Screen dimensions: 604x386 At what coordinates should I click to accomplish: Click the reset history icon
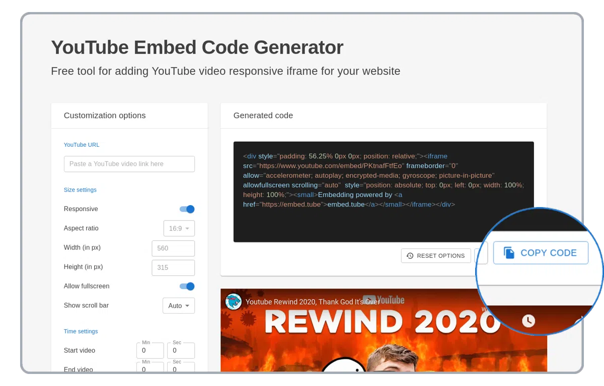pyautogui.click(x=410, y=256)
